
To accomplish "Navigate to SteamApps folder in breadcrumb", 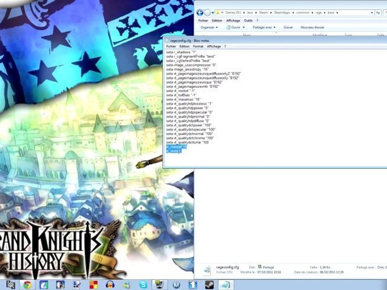I will pos(282,12).
